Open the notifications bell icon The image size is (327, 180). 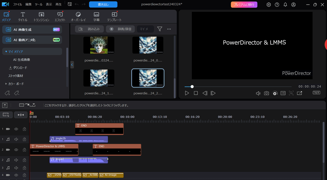pyautogui.click(x=285, y=5)
